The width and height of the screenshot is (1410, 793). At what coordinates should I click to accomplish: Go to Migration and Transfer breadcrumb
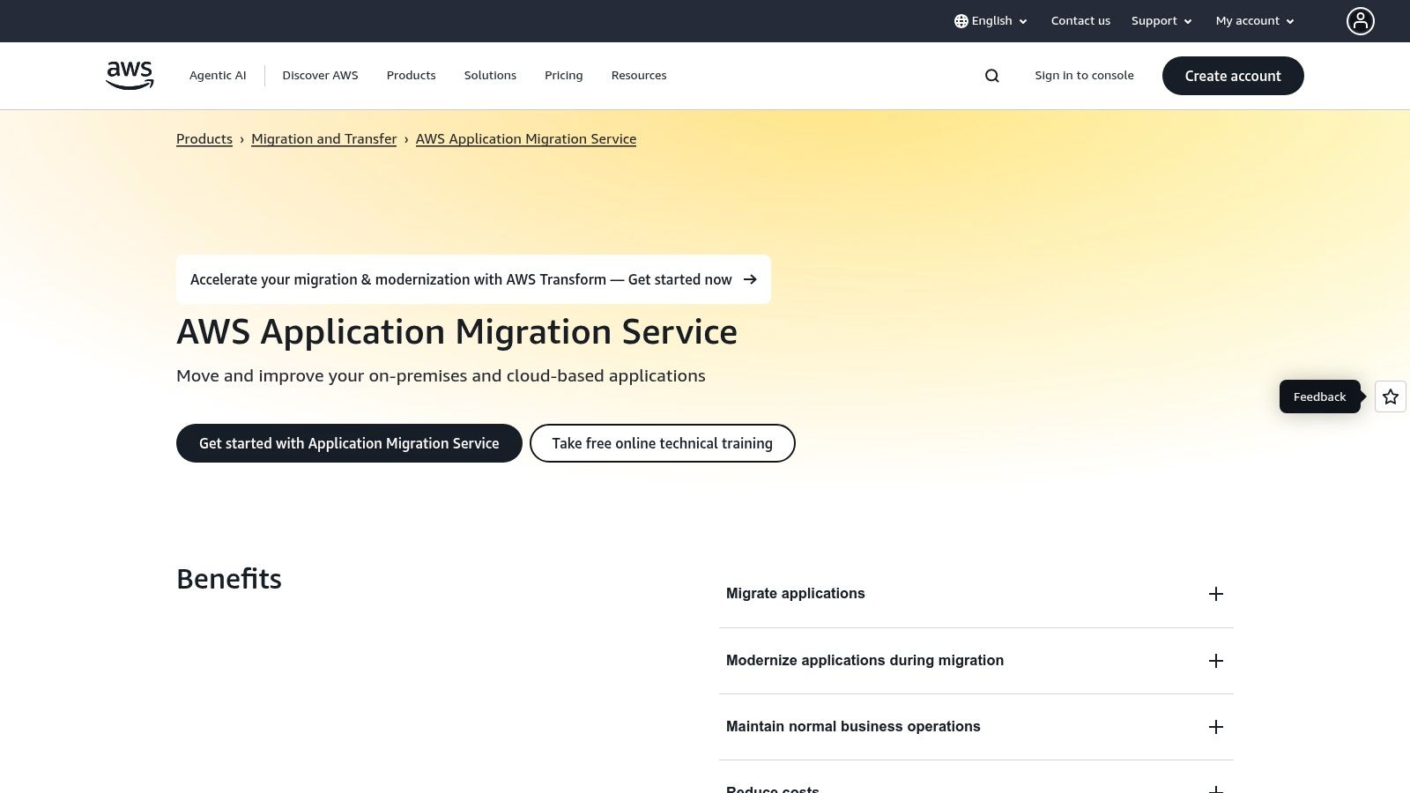324,139
